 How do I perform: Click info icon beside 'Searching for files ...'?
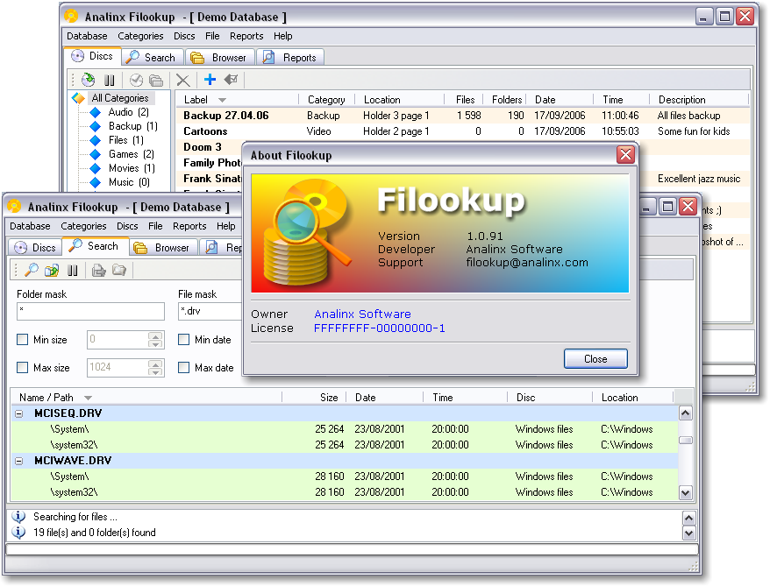point(18,517)
